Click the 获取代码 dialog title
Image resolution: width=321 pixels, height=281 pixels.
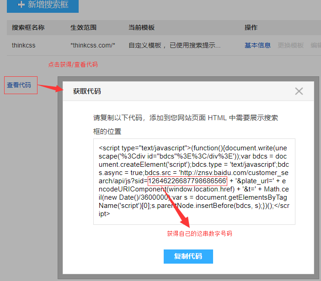click(x=87, y=91)
